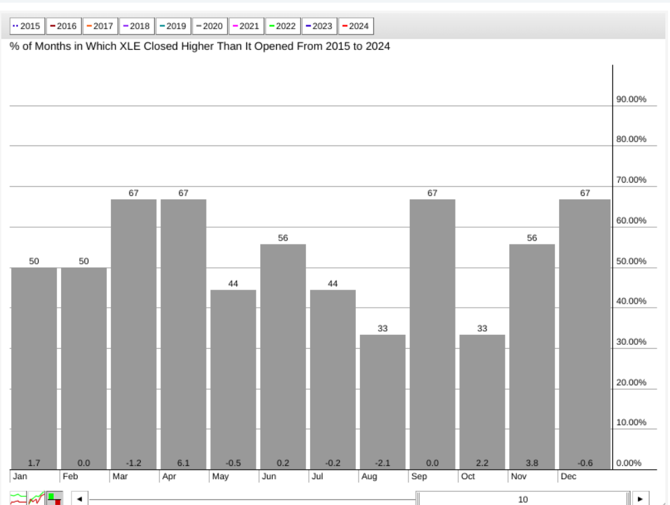Viewport: 670px width, 505px height.
Task: Click the Mar month axis label
Action: coord(120,476)
